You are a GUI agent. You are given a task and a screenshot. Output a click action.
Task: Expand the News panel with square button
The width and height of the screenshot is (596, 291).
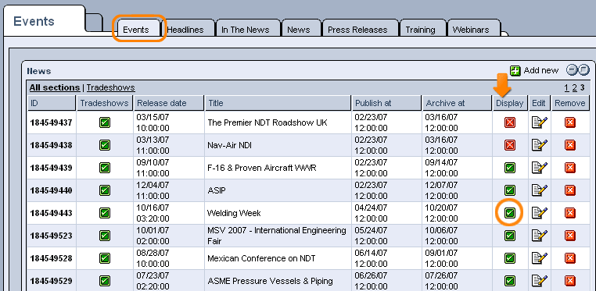pos(583,70)
